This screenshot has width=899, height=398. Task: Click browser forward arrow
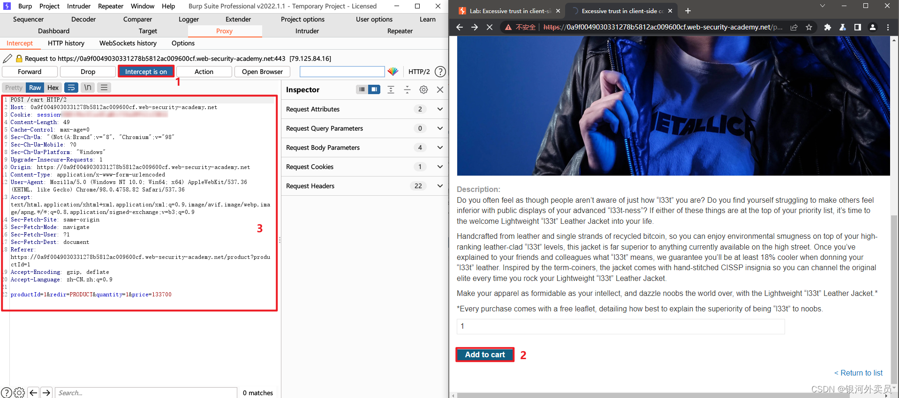tap(475, 27)
